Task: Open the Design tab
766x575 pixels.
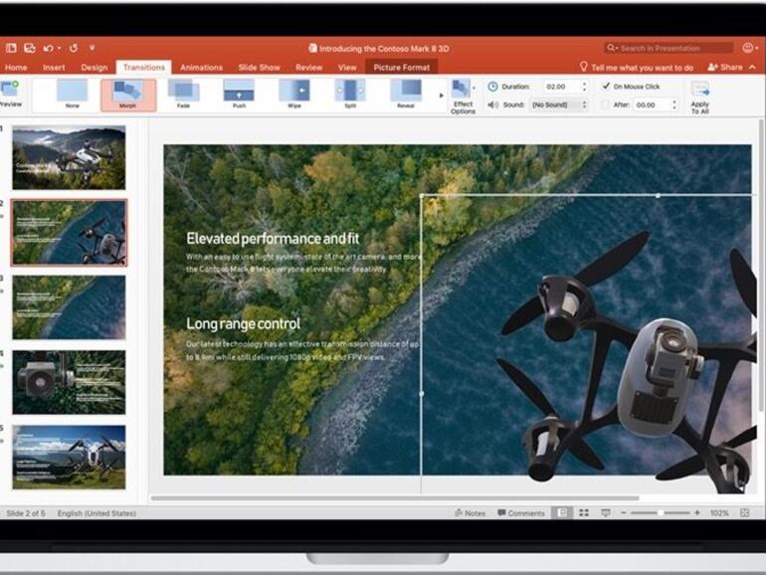Action: pyautogui.click(x=95, y=68)
